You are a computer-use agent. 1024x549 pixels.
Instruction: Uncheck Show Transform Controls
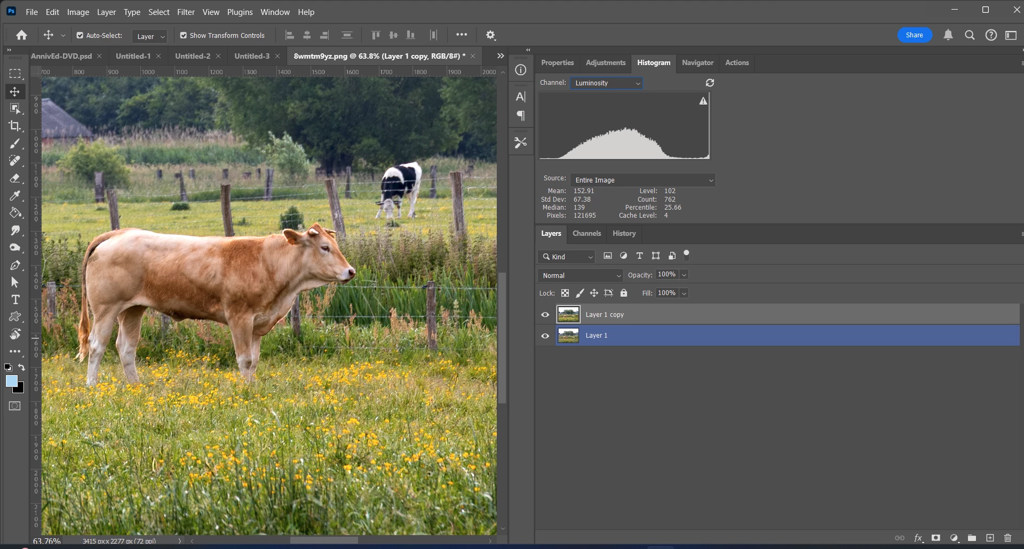[184, 36]
